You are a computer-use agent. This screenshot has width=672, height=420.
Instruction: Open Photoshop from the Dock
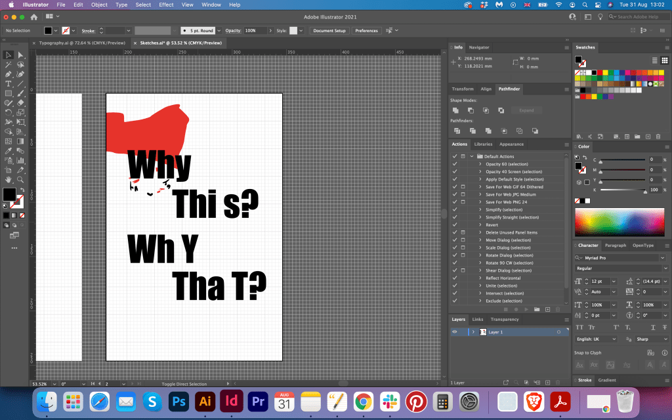pos(178,400)
